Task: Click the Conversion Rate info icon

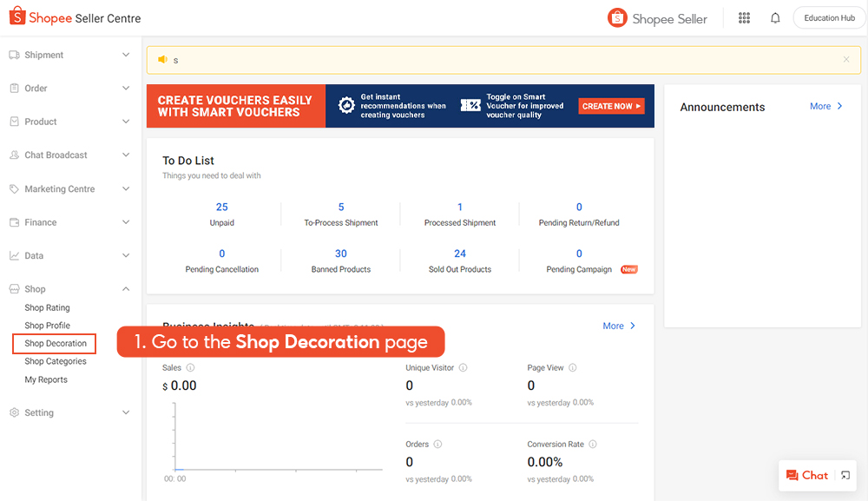Action: [593, 444]
